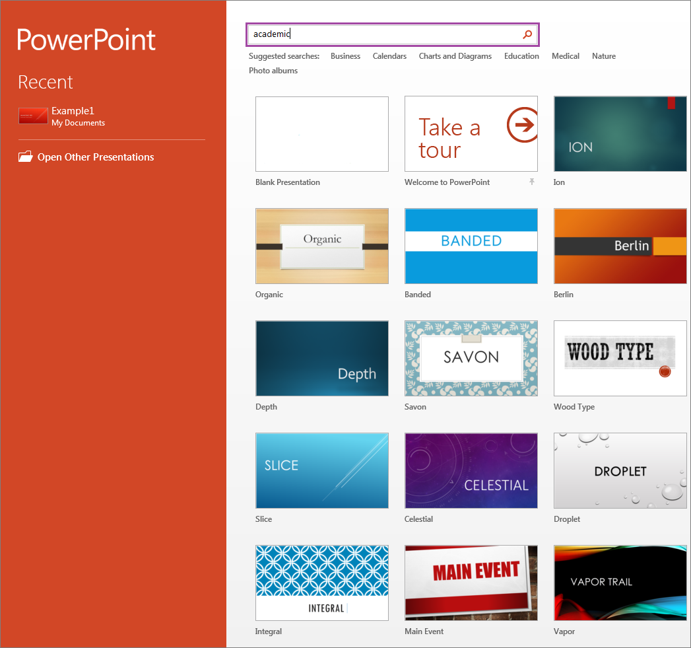Choose the Ion template thumbnail
The height and width of the screenshot is (648, 691).
(x=620, y=134)
